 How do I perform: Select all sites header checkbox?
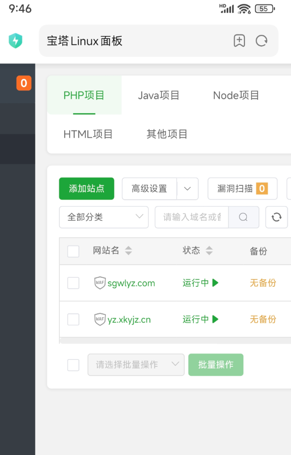(x=73, y=251)
